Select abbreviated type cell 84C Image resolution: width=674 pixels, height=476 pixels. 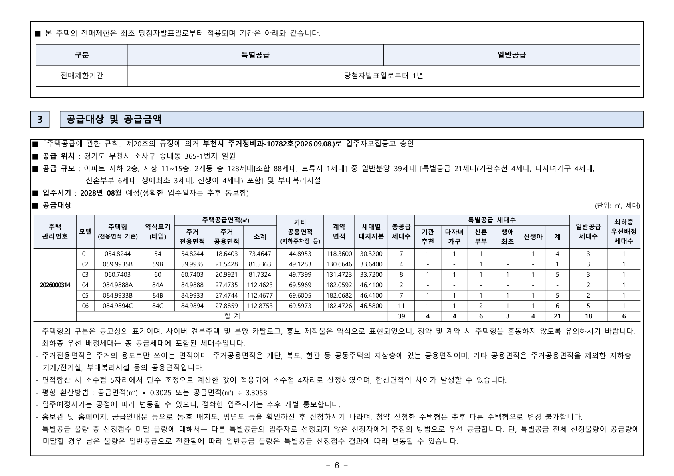158,306
